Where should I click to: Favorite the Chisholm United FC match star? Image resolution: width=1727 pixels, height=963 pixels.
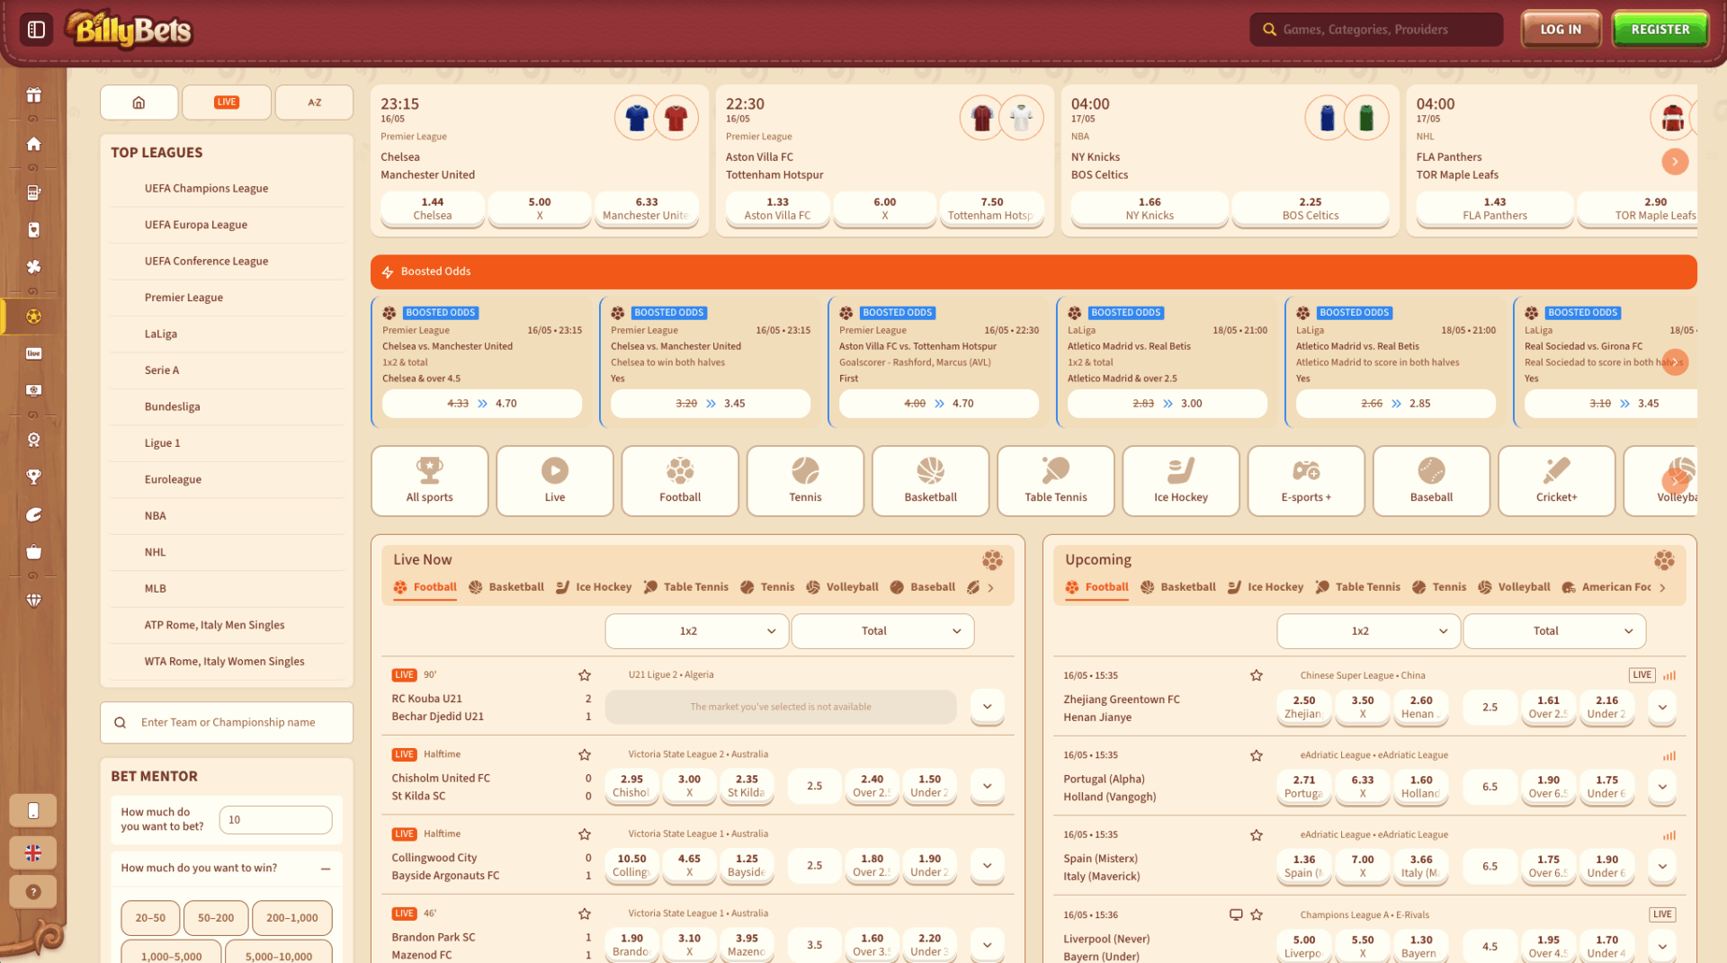pyautogui.click(x=585, y=754)
